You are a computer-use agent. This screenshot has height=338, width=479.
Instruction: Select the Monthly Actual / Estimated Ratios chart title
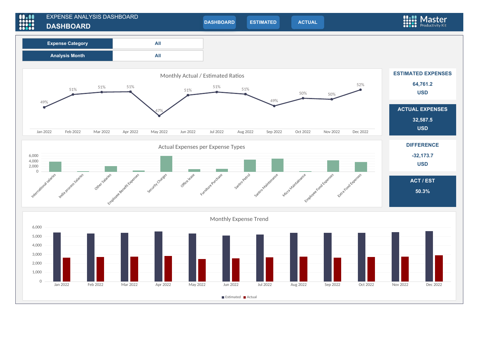pos(202,76)
